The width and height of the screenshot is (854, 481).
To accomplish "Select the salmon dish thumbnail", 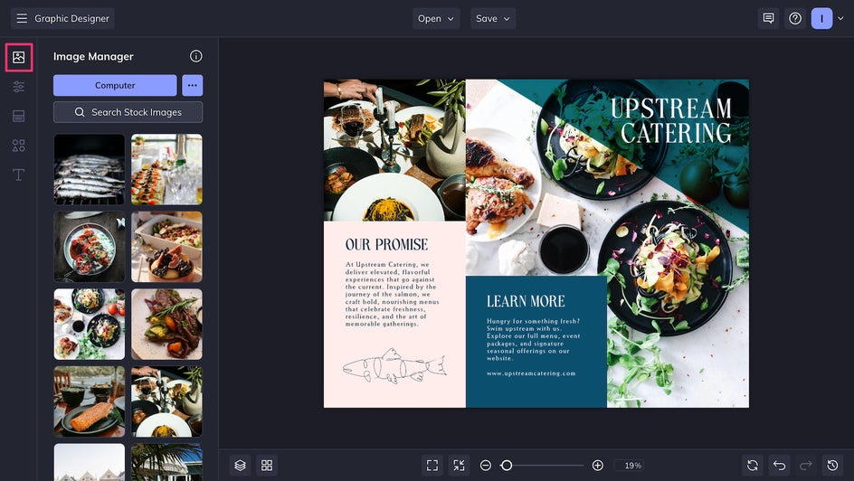I will (x=90, y=401).
